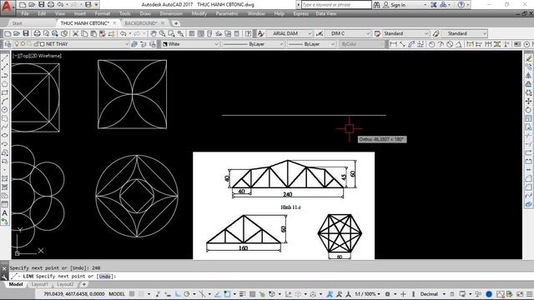Click in the search keyword input field
The width and height of the screenshot is (534, 300).
336,5
